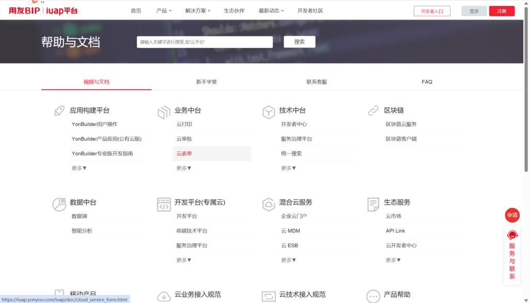Screen dimensions: 529x303
Task: Click the 产品帮助 help icon
Action: click(373, 296)
